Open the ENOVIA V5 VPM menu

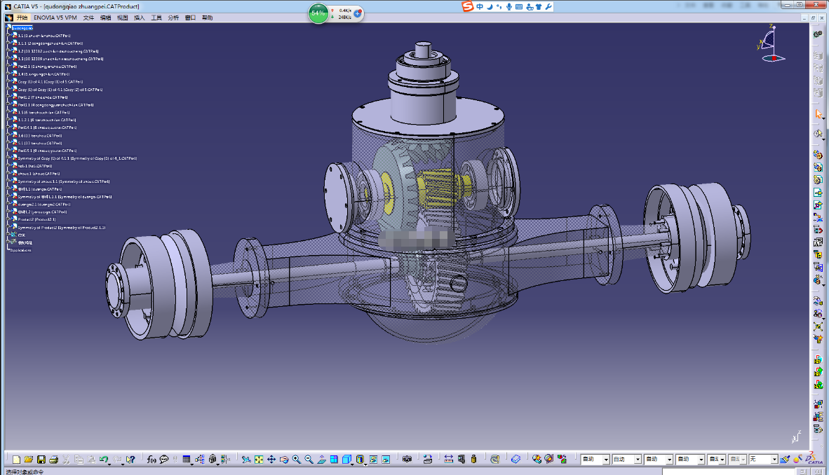click(55, 18)
